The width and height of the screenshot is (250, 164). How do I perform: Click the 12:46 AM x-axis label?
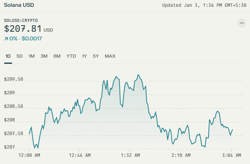(80, 155)
